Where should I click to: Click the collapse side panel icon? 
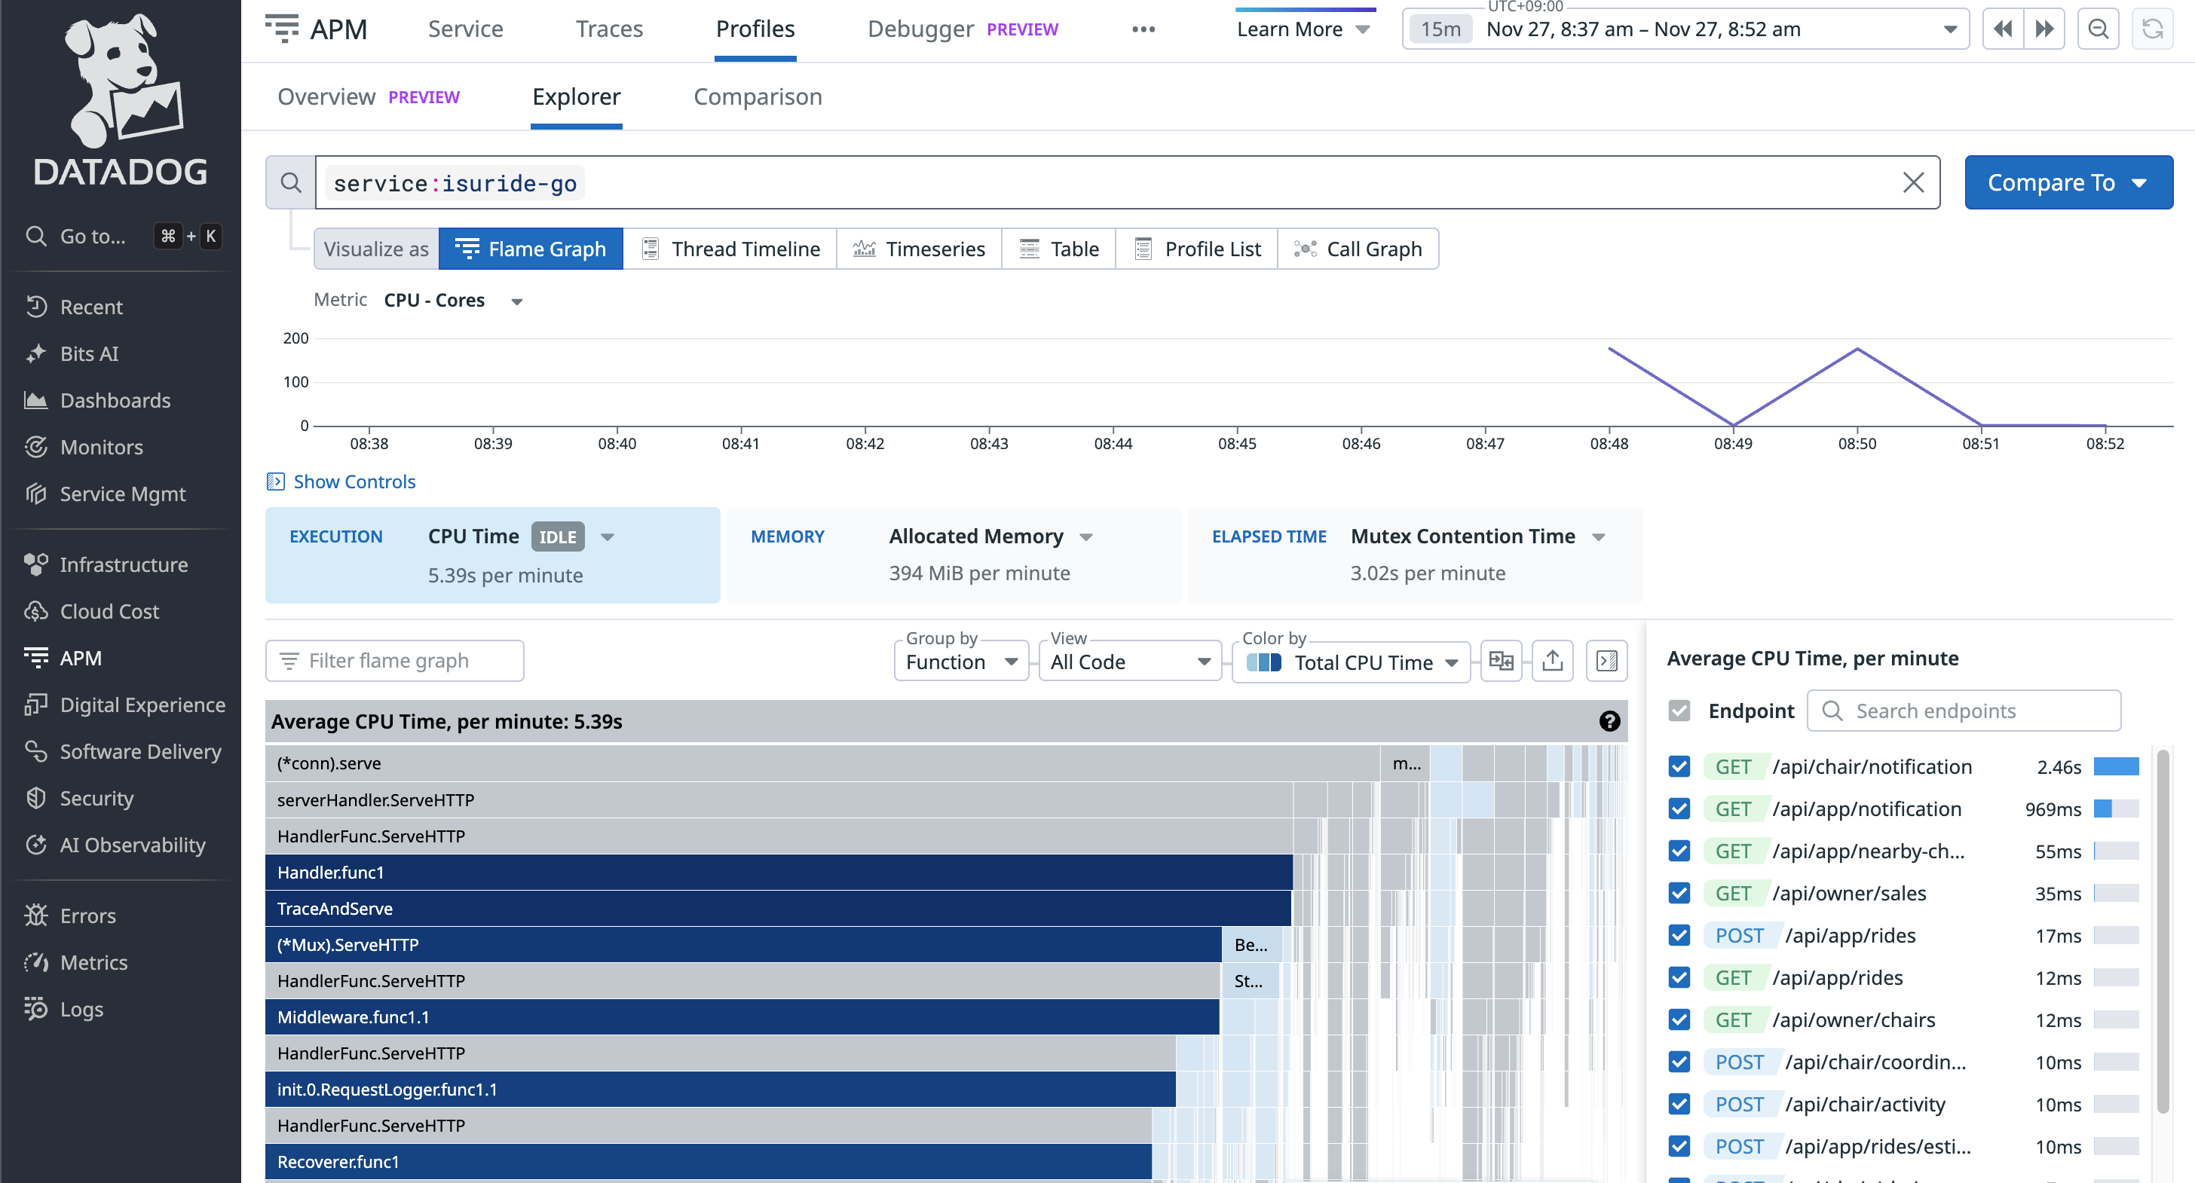point(1606,661)
